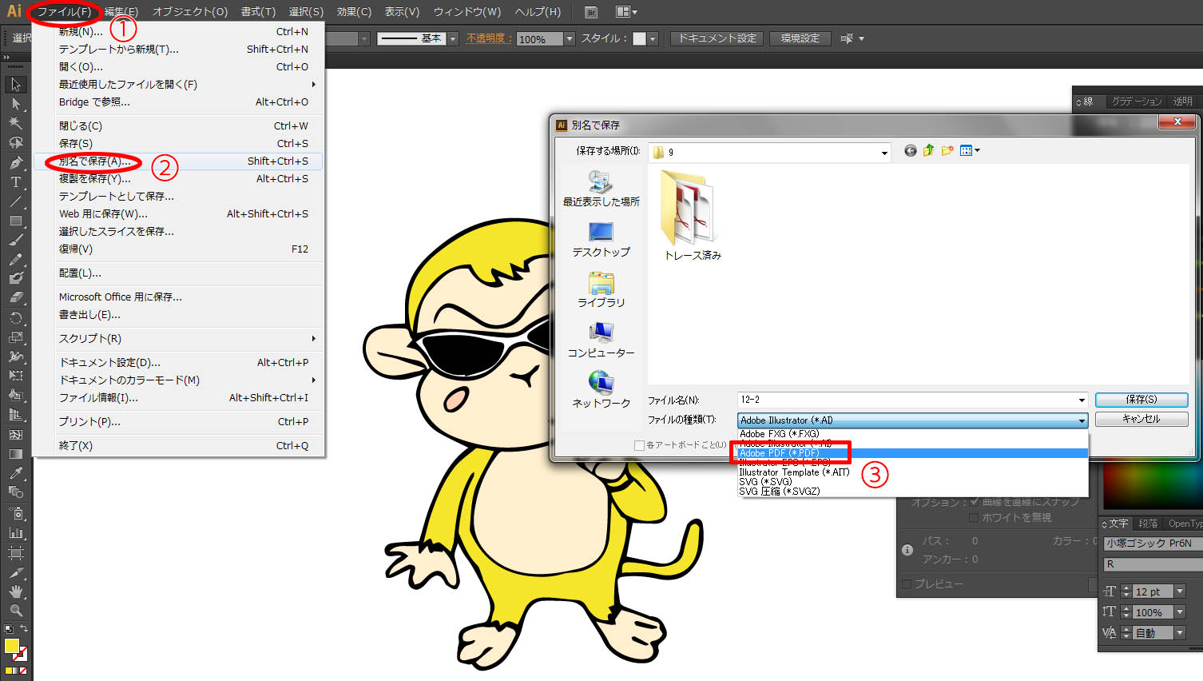This screenshot has width=1203, height=681.
Task: Open the ファイル(F) menu
Action: tap(64, 12)
